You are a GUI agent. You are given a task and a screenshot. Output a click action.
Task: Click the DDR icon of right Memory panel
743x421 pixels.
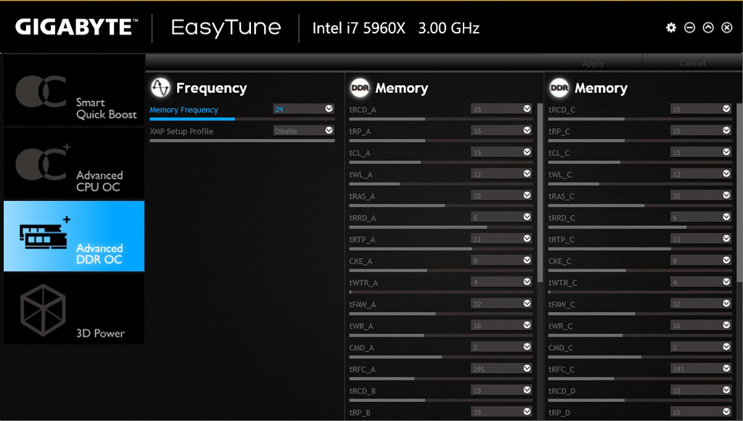[559, 88]
